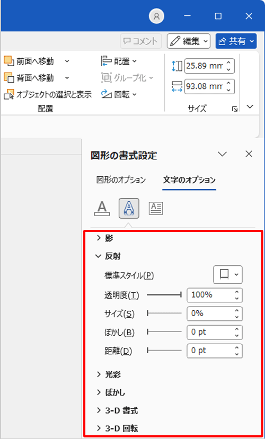Click the 透明度 transparency slider
The width and height of the screenshot is (265, 439).
coord(164,295)
